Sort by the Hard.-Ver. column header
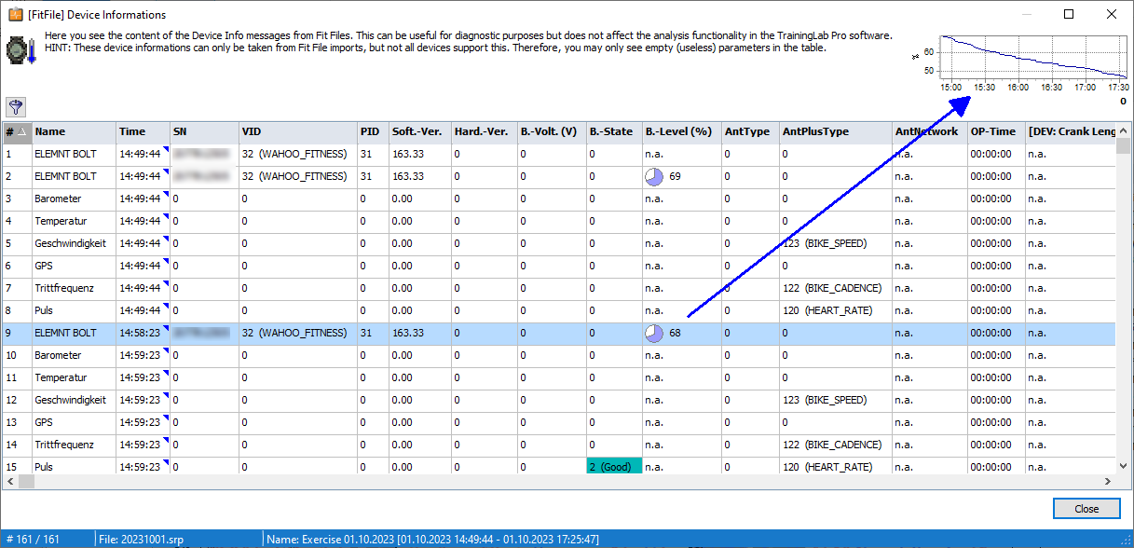This screenshot has height=548, width=1134. (x=485, y=131)
